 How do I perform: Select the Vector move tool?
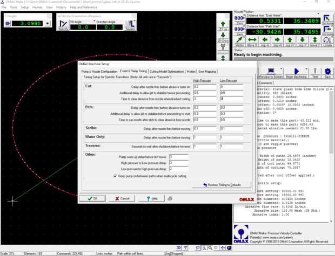(x=239, y=40)
